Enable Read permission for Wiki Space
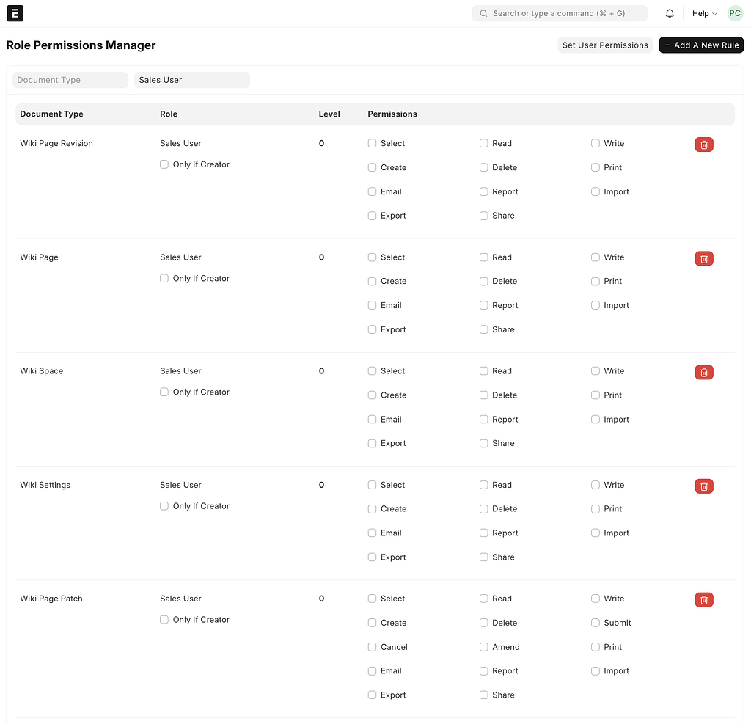Image resolution: width=751 pixels, height=724 pixels. point(483,370)
